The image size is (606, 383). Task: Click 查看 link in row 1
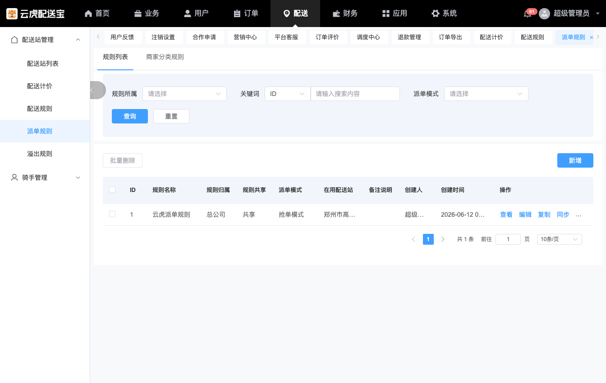click(506, 214)
